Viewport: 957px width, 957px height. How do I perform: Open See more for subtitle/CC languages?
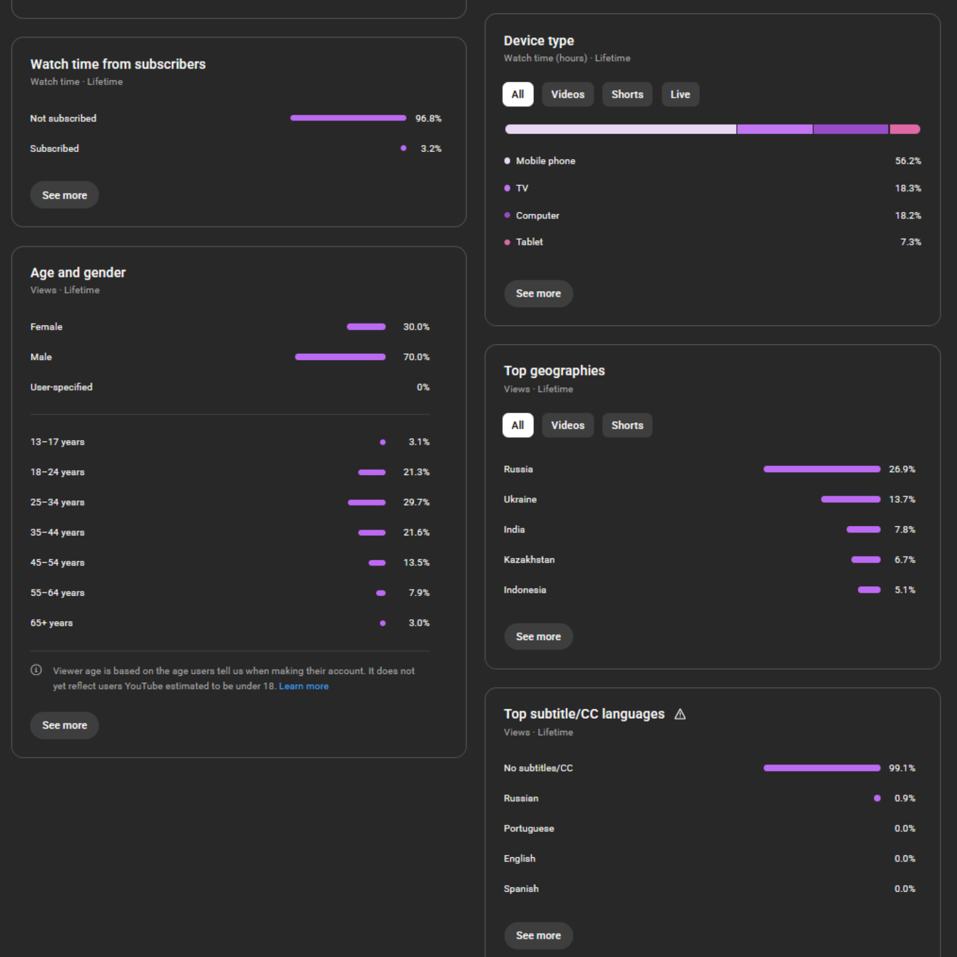click(538, 936)
